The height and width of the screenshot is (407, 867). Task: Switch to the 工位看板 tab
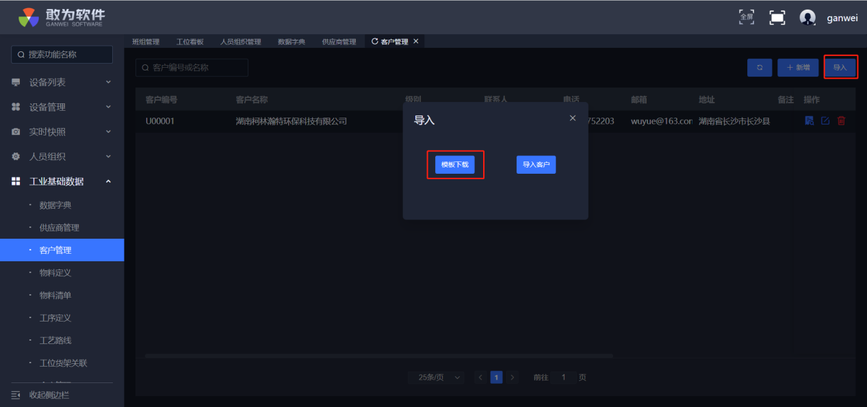[x=190, y=42]
